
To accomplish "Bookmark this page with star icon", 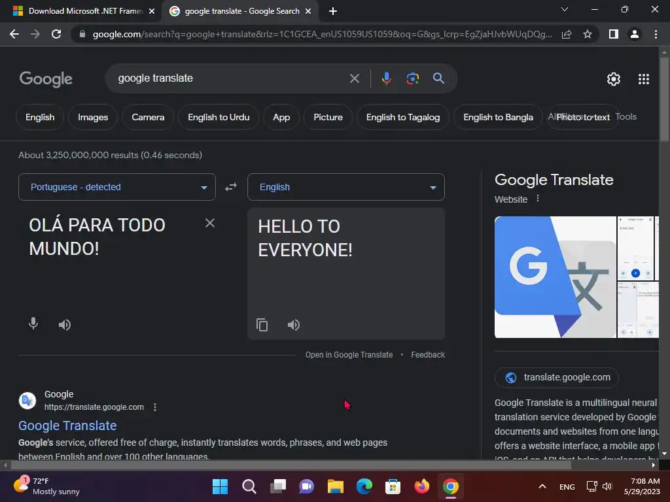I will 588,34.
